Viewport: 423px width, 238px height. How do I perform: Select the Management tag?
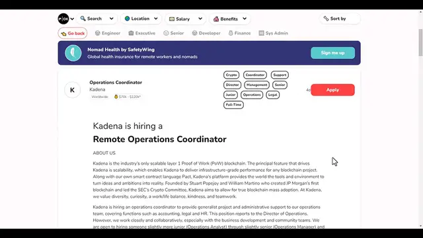pos(256,85)
